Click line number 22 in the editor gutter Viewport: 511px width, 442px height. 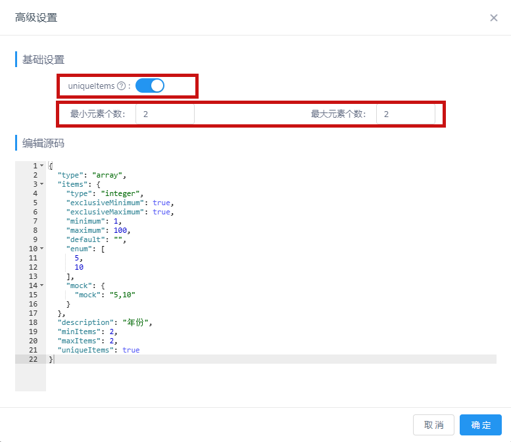point(33,359)
